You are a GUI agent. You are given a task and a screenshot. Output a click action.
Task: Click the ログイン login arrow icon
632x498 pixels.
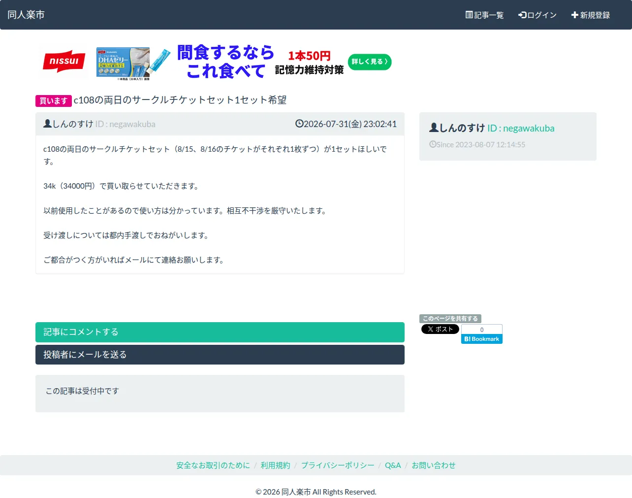(x=522, y=15)
